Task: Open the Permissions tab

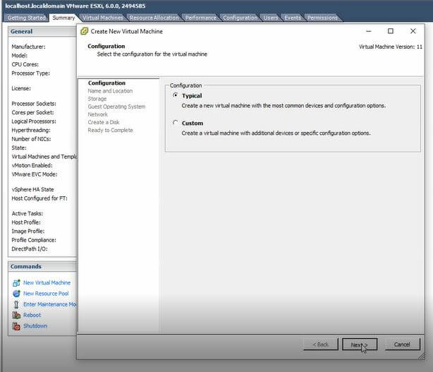Action: pos(322,18)
